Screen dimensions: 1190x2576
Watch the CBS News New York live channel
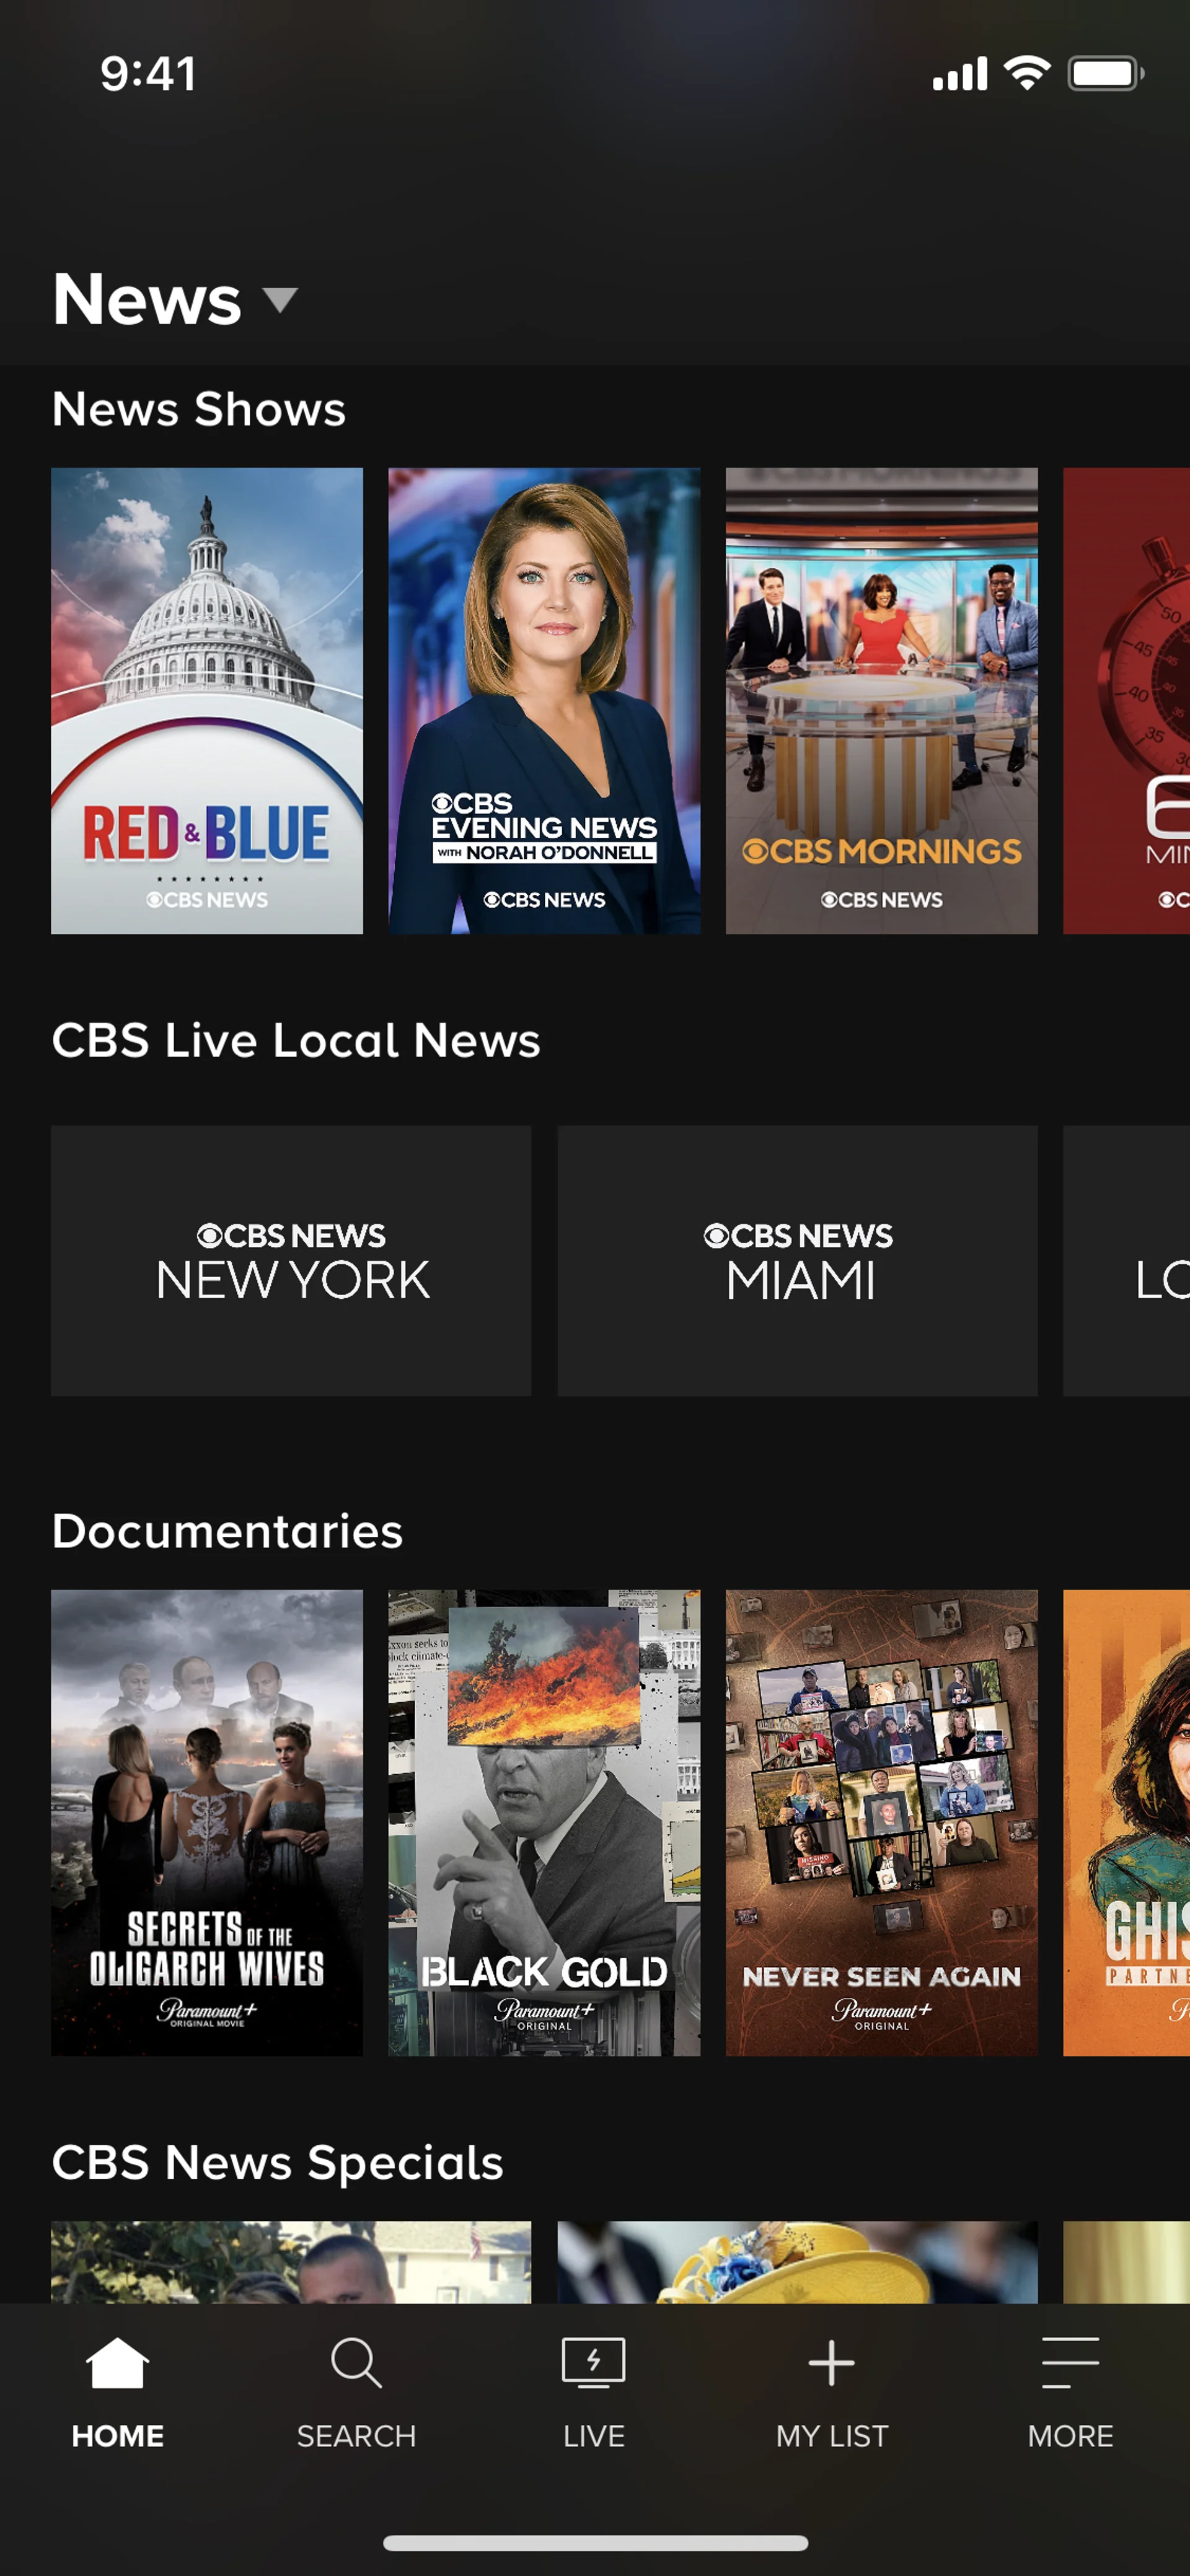pos(291,1260)
